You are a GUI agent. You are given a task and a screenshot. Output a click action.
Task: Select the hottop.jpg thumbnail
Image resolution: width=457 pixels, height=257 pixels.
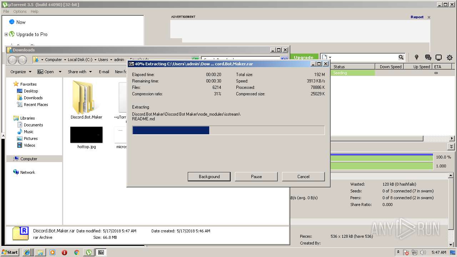[x=86, y=135]
